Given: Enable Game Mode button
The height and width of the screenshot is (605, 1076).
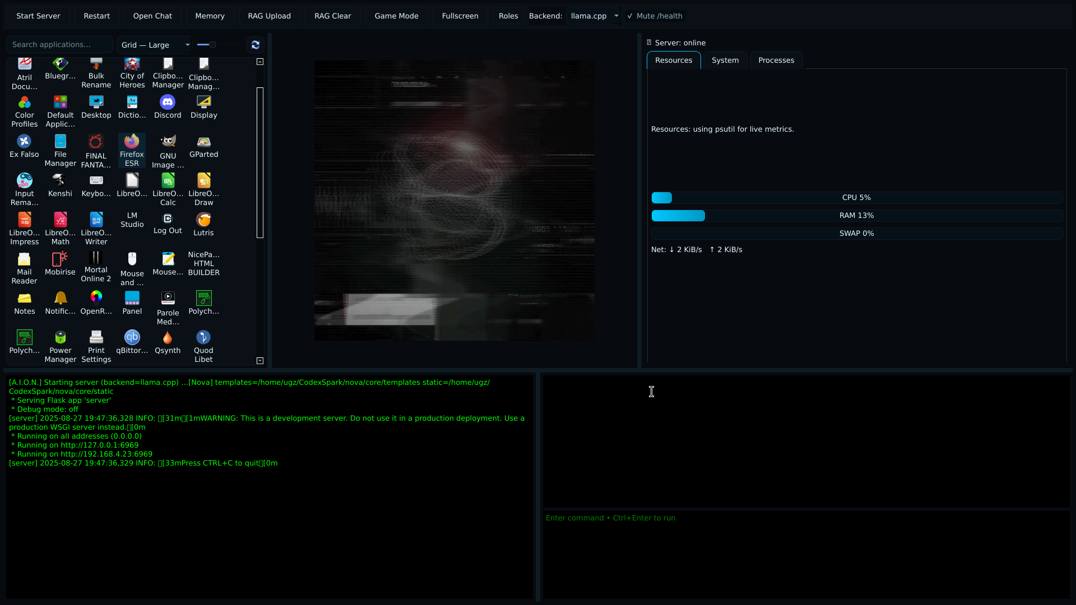Looking at the screenshot, I should pyautogui.click(x=396, y=16).
